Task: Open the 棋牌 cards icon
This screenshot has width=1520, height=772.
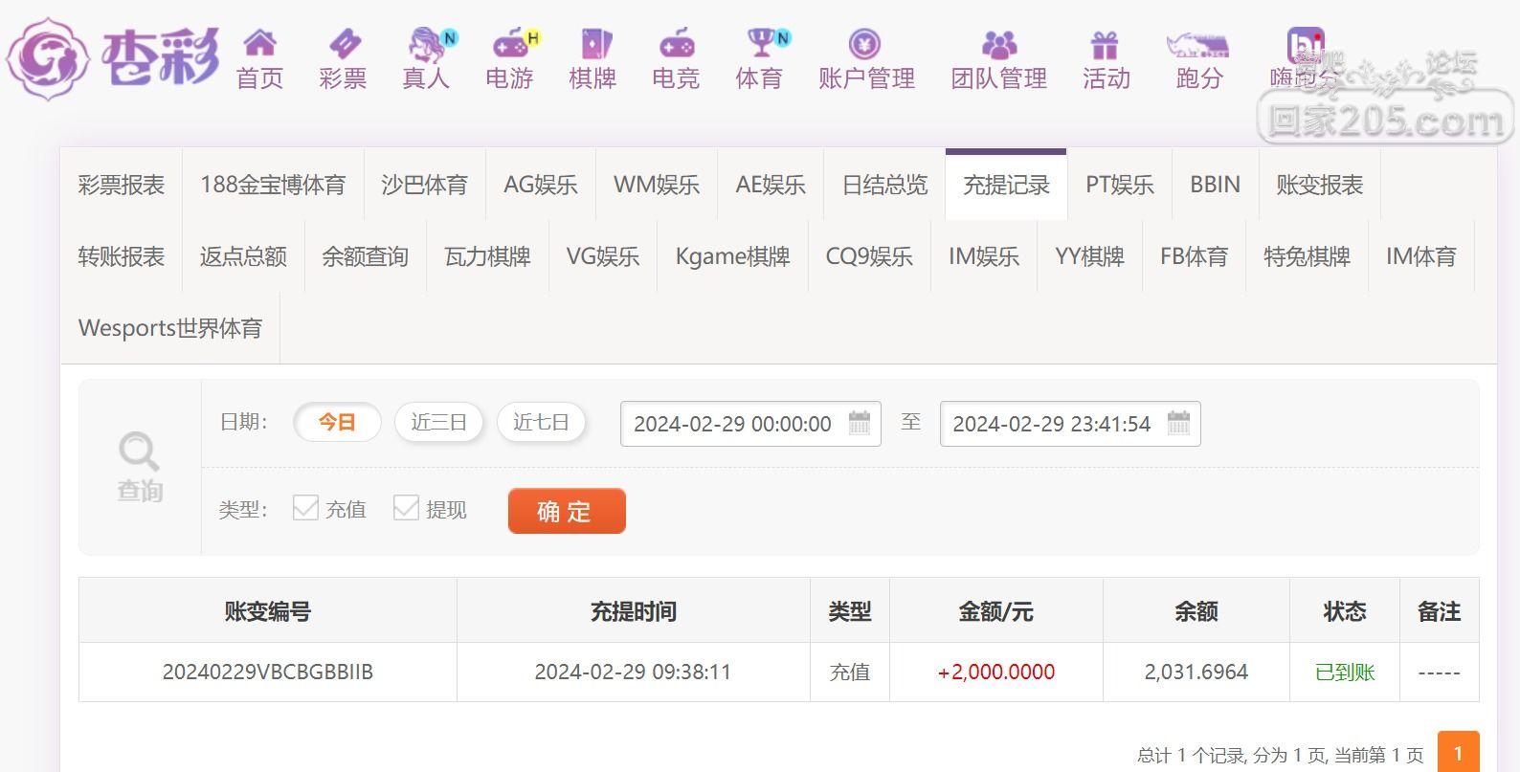Action: (592, 44)
